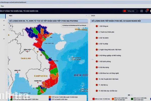Viewport: 151px width, 101px height.
Task: Click '6. Bộ Nông nghiệp và Môi trường' label
Action: click(x=110, y=56)
